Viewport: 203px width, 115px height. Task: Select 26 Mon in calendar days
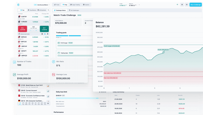(x=20, y=104)
